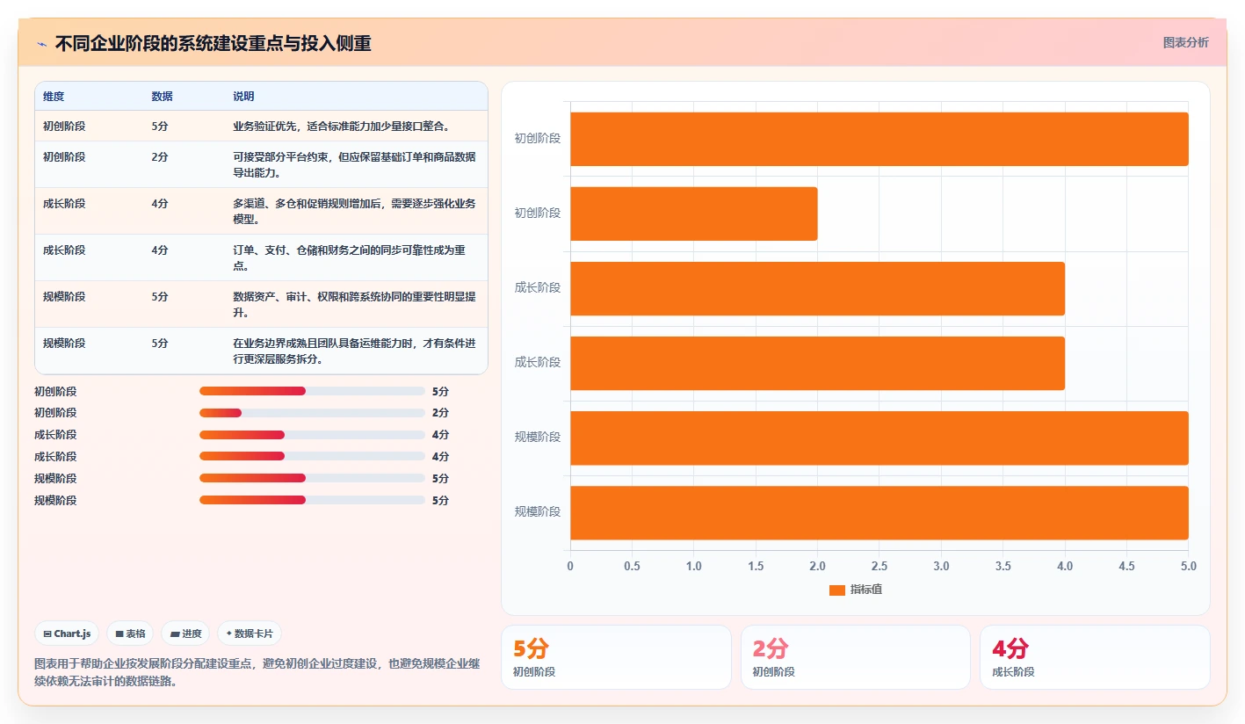Click the 初创阶段 progress bar showing 5分
Viewport: 1245px width, 724px height.
(312, 391)
